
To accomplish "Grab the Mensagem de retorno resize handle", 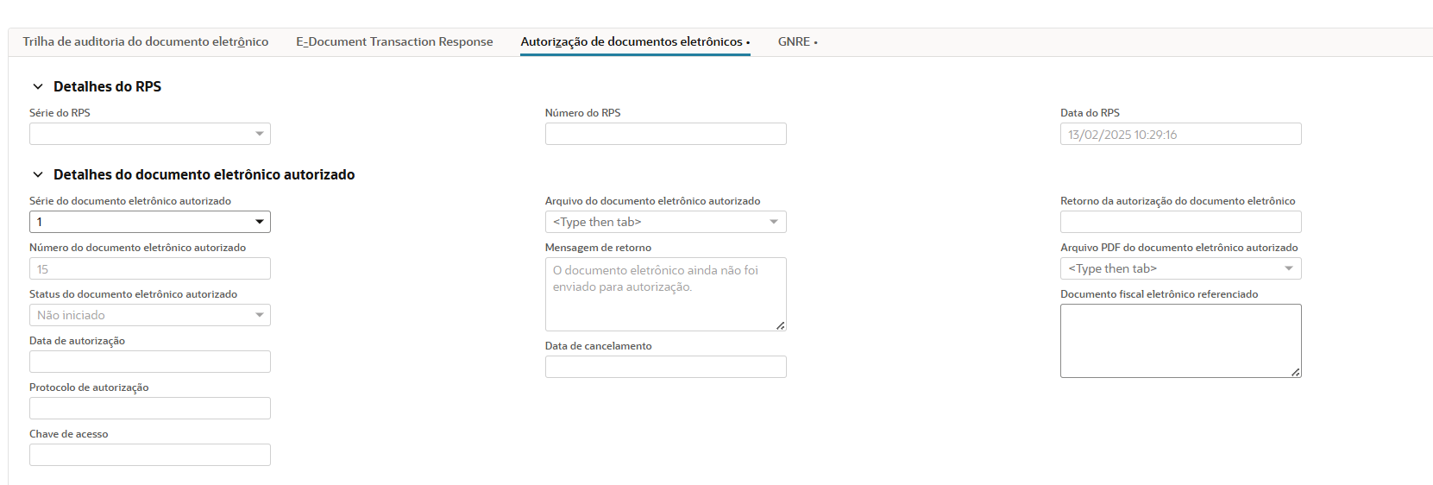I will [780, 325].
